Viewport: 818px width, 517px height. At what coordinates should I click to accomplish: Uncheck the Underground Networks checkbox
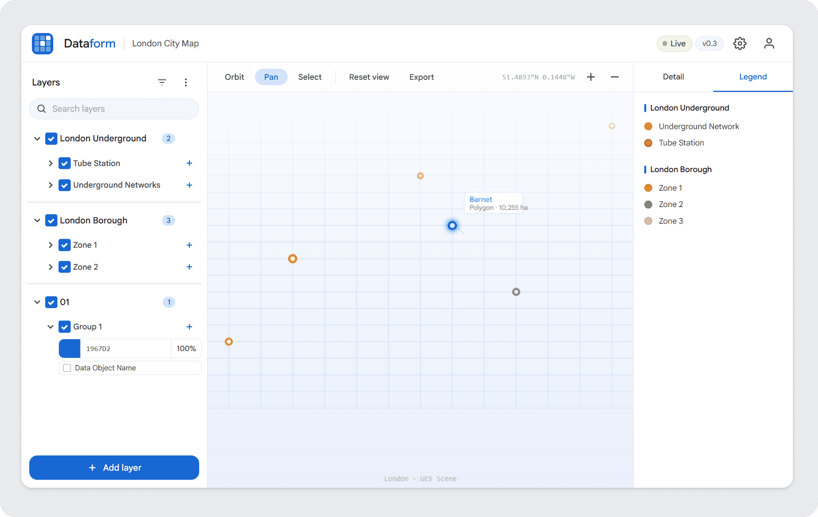click(65, 185)
